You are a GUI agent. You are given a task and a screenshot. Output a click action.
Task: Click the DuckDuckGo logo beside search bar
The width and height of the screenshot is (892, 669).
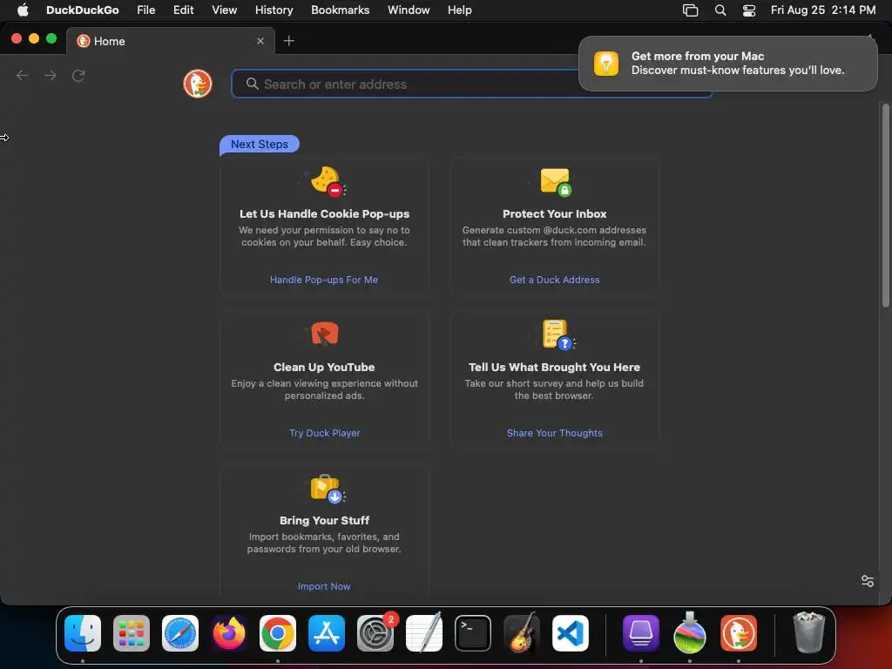pos(198,84)
